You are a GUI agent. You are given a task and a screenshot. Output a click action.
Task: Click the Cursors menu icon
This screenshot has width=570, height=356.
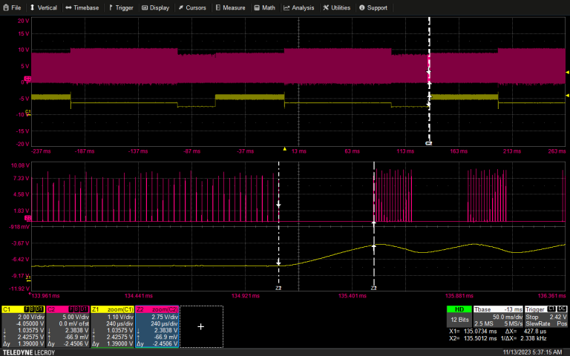pyautogui.click(x=180, y=7)
